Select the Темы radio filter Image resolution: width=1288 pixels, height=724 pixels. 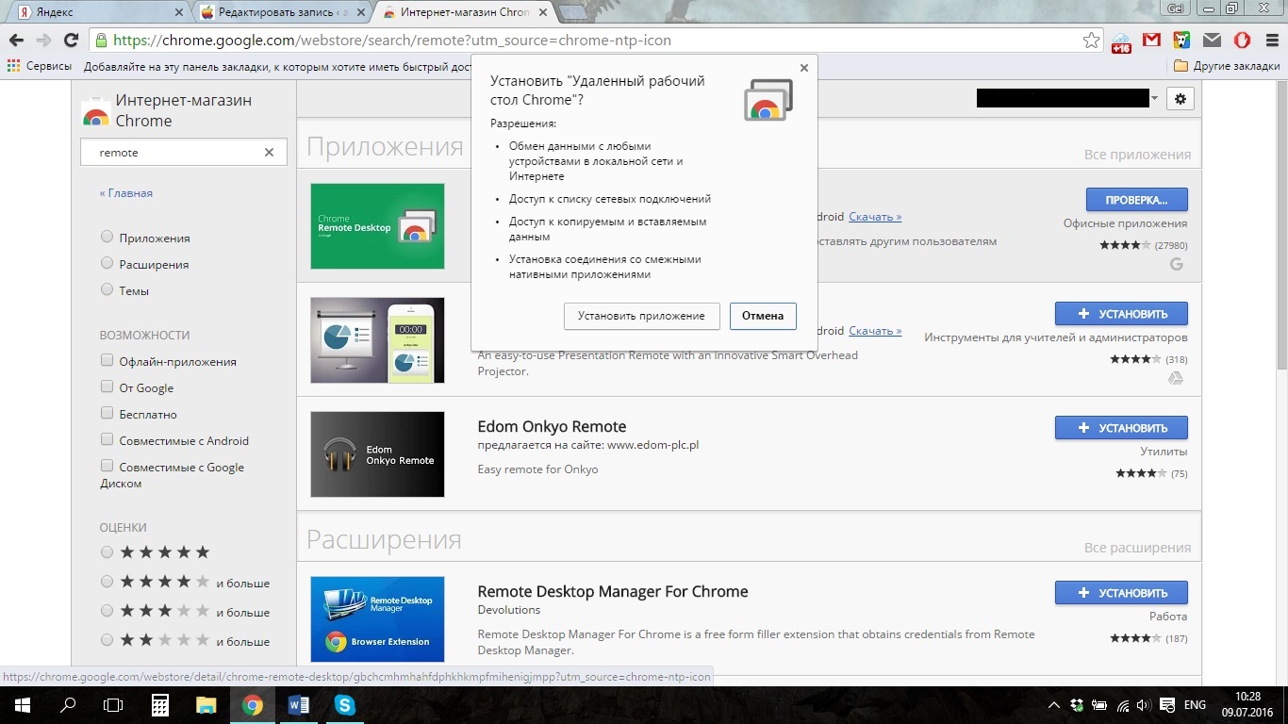click(107, 290)
